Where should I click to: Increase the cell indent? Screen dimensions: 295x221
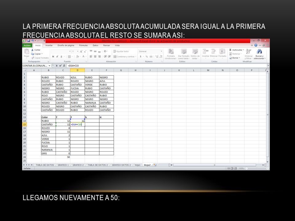pyautogui.click(x=109, y=56)
